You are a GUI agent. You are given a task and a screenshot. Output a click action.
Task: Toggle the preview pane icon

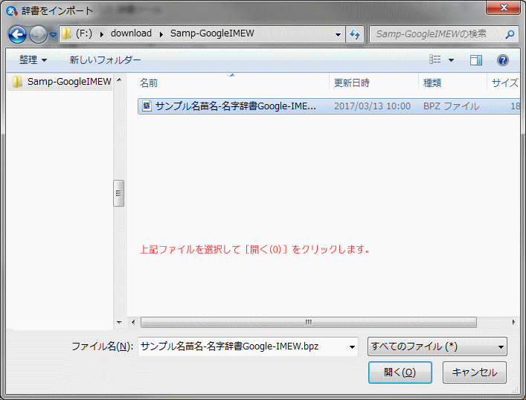(x=476, y=60)
